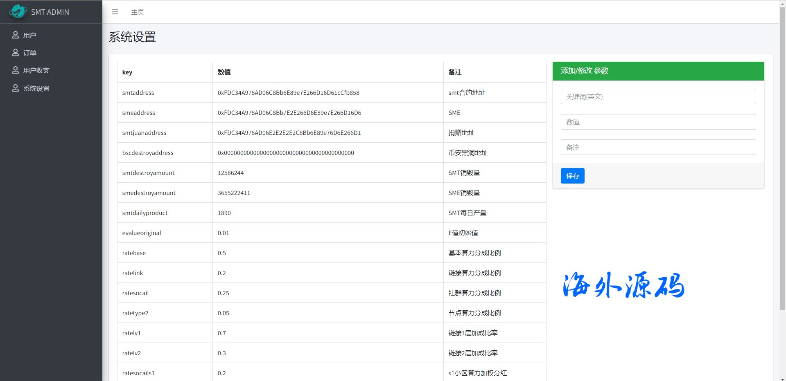786x381 pixels.
Task: Click the SMT ADMIN logo icon
Action: 18,11
